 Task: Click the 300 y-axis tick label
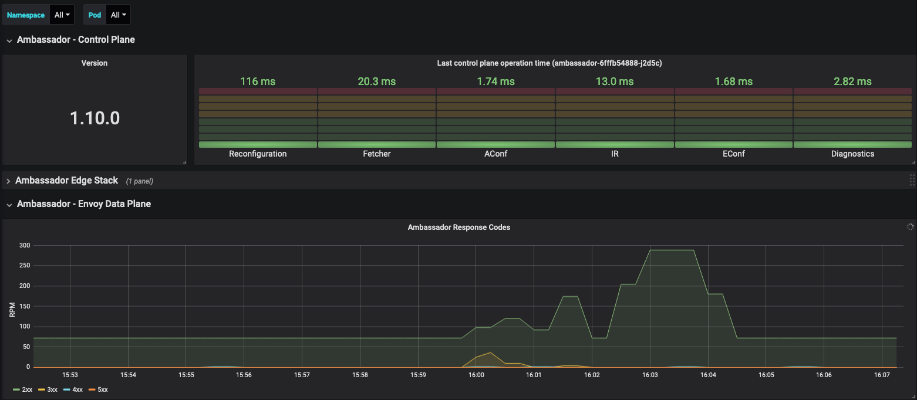[x=23, y=245]
